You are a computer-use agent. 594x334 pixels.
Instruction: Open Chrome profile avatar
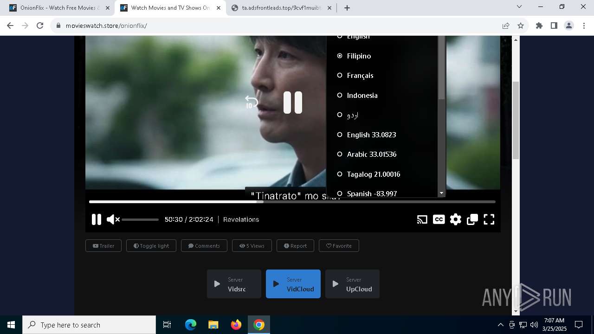569,26
